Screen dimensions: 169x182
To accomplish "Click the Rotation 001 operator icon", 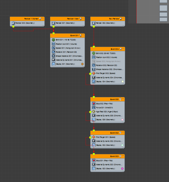I will pyautogui.click(x=53, y=52).
